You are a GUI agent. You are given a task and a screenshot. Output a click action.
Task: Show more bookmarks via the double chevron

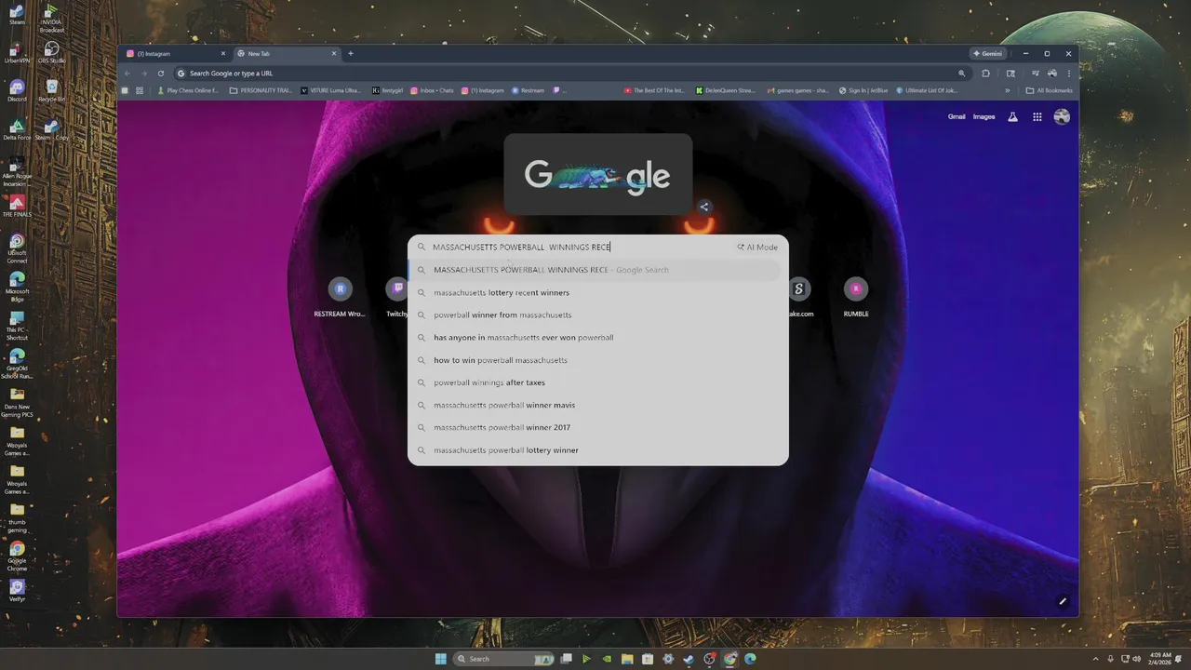[x=1007, y=91]
